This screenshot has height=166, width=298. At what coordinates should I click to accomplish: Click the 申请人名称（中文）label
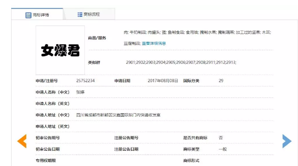pos(52,92)
